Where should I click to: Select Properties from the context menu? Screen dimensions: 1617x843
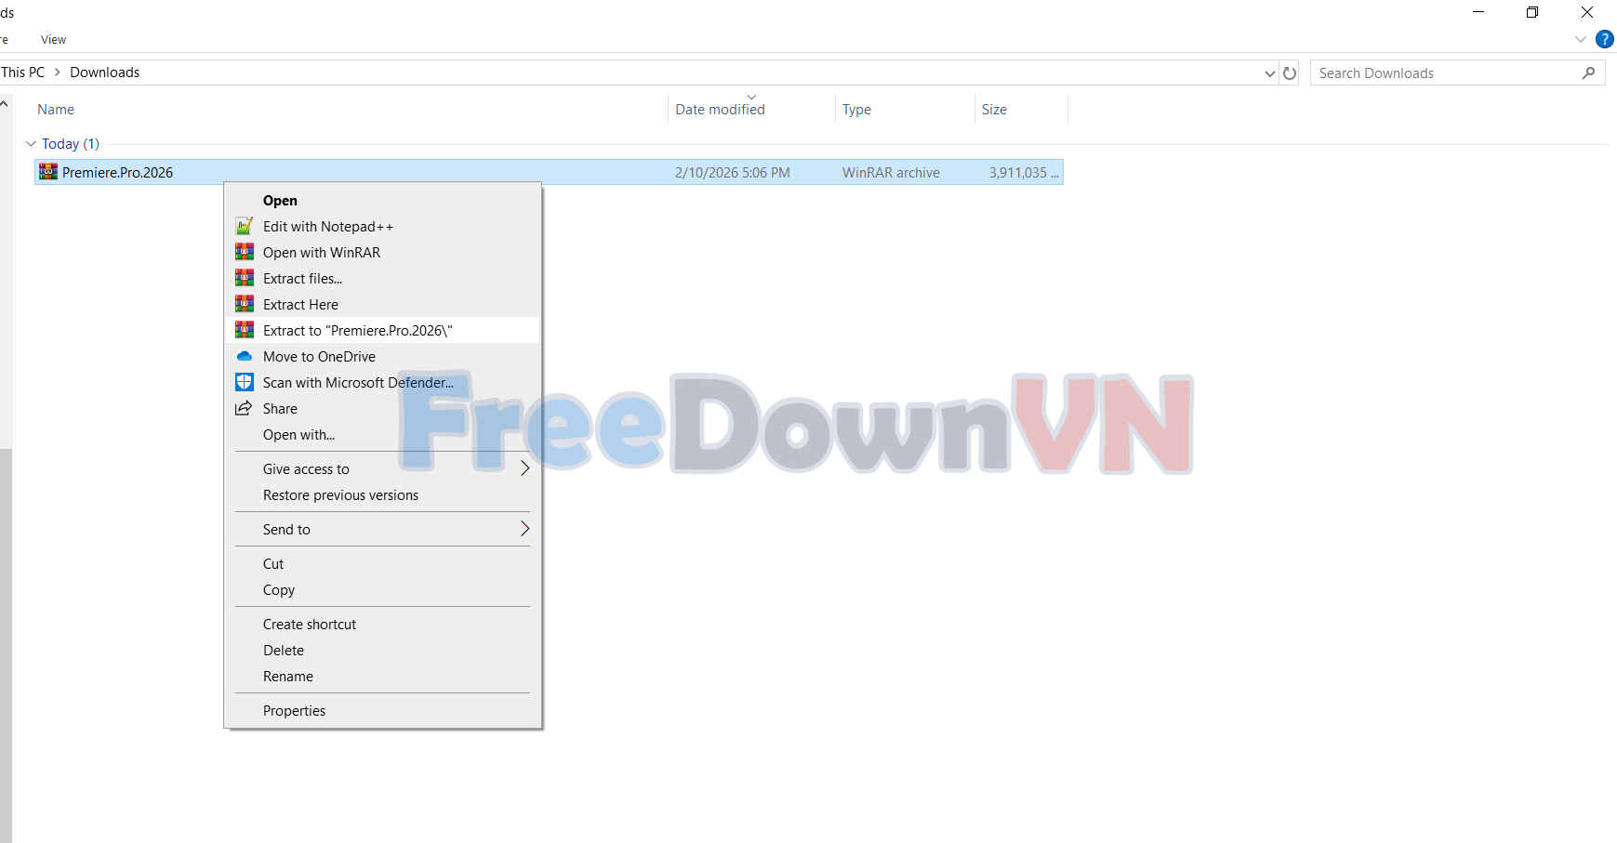[294, 710]
